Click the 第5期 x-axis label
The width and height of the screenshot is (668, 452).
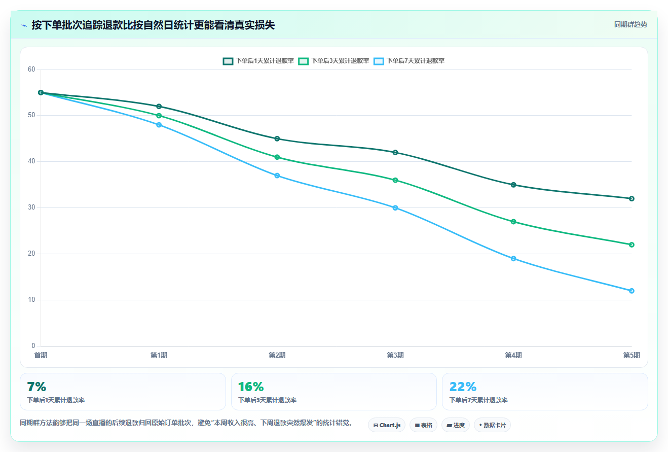coord(632,355)
